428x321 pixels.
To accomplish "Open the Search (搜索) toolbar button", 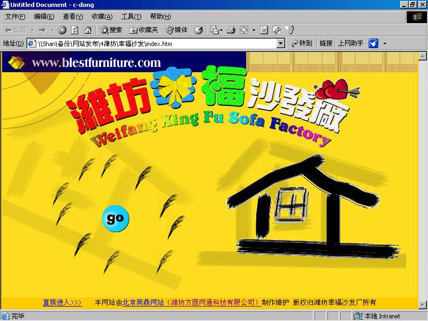I will click(x=111, y=30).
